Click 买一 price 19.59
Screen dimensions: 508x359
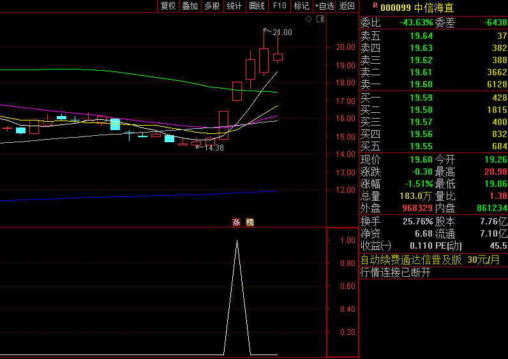pos(421,98)
